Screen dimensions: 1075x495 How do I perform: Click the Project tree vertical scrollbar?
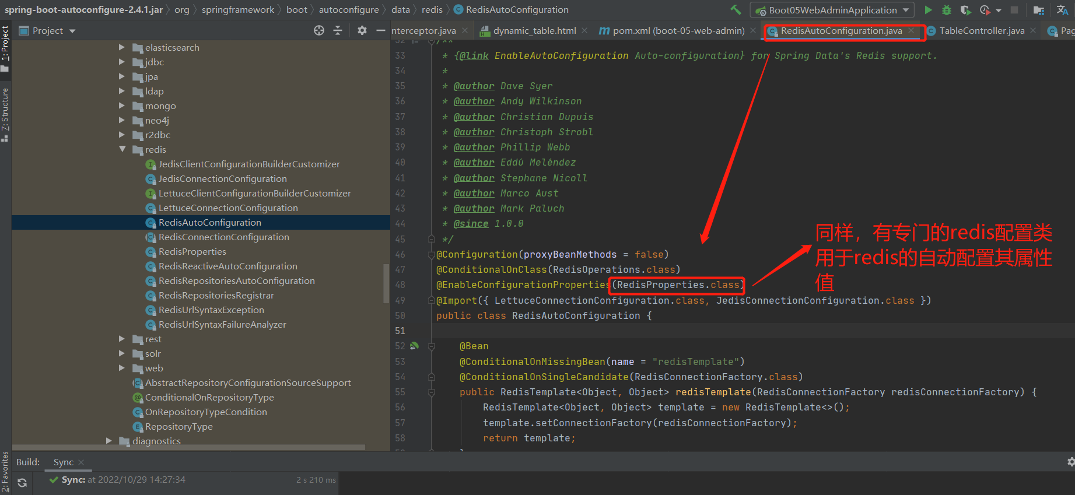[386, 283]
